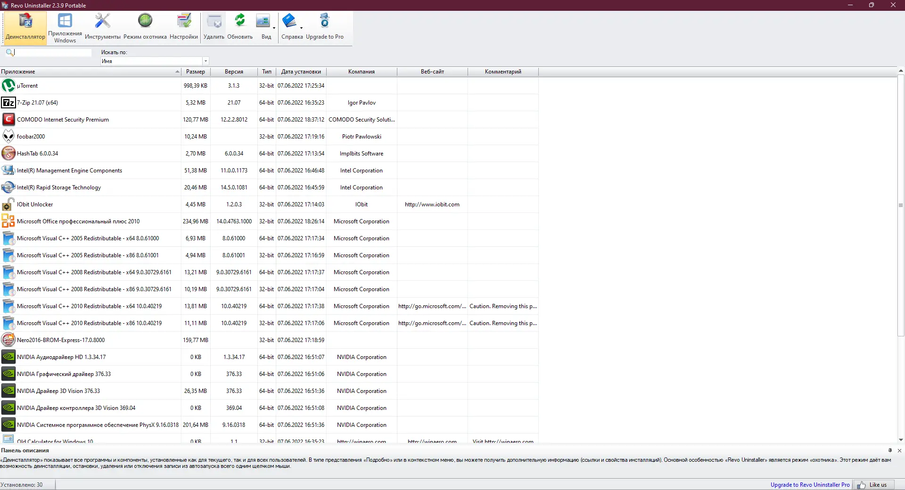Screen dimensions: 905x490
Task: Pin the Панель описания panel
Action: (890, 450)
